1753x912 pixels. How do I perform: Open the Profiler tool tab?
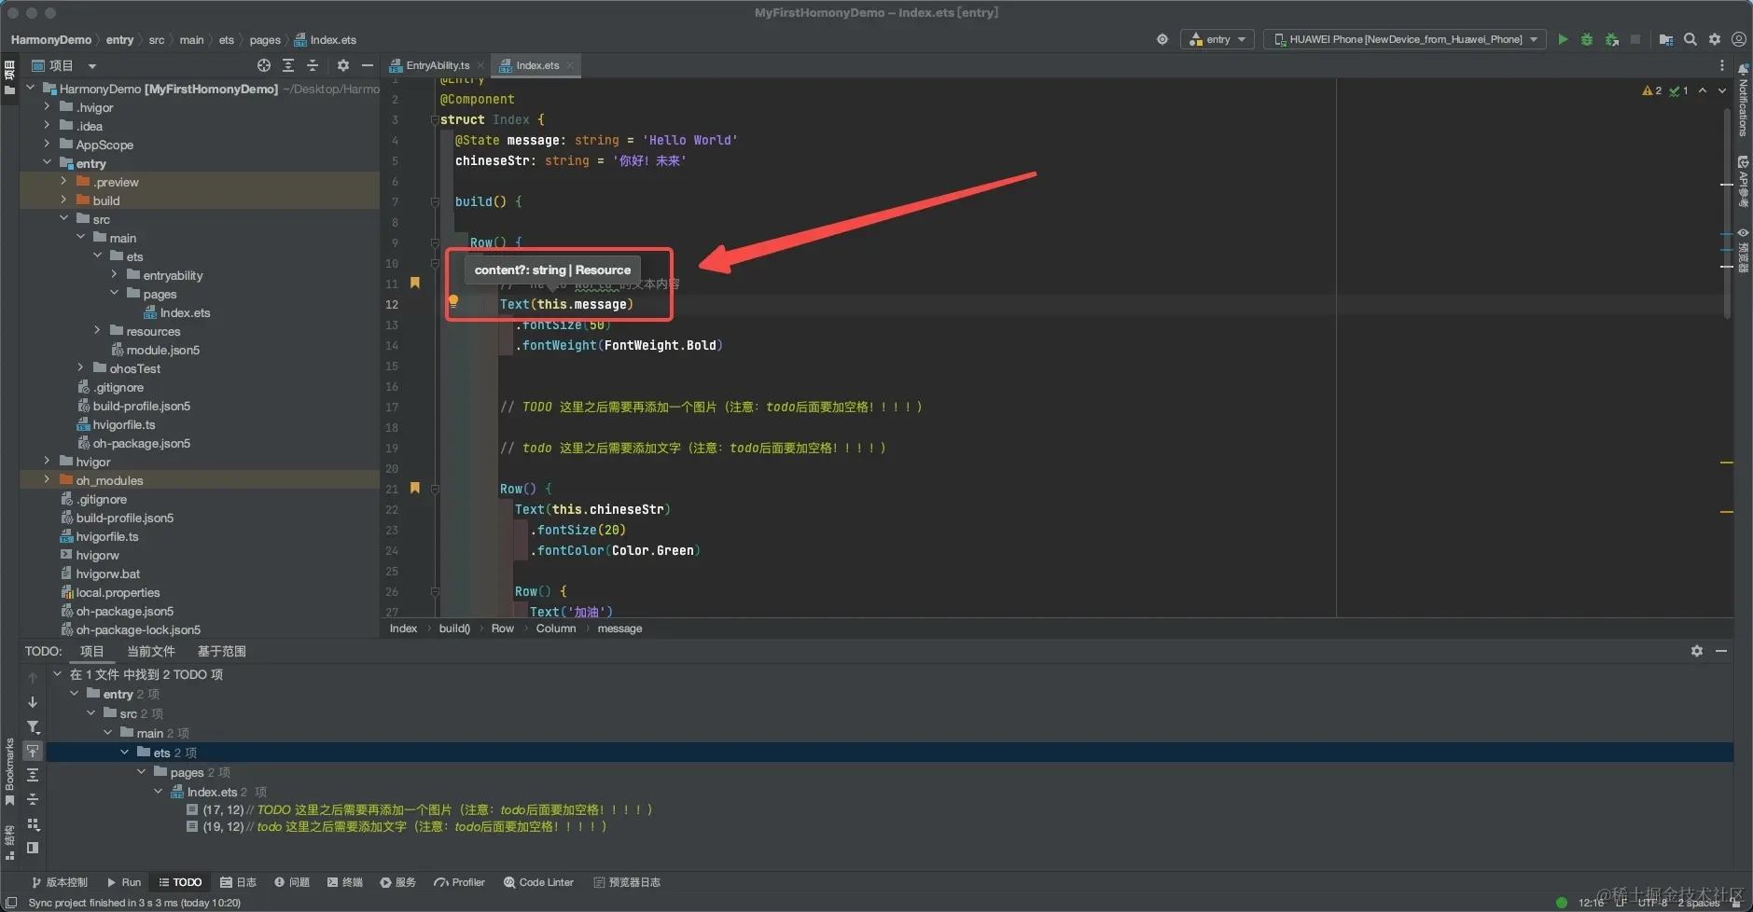point(460,882)
